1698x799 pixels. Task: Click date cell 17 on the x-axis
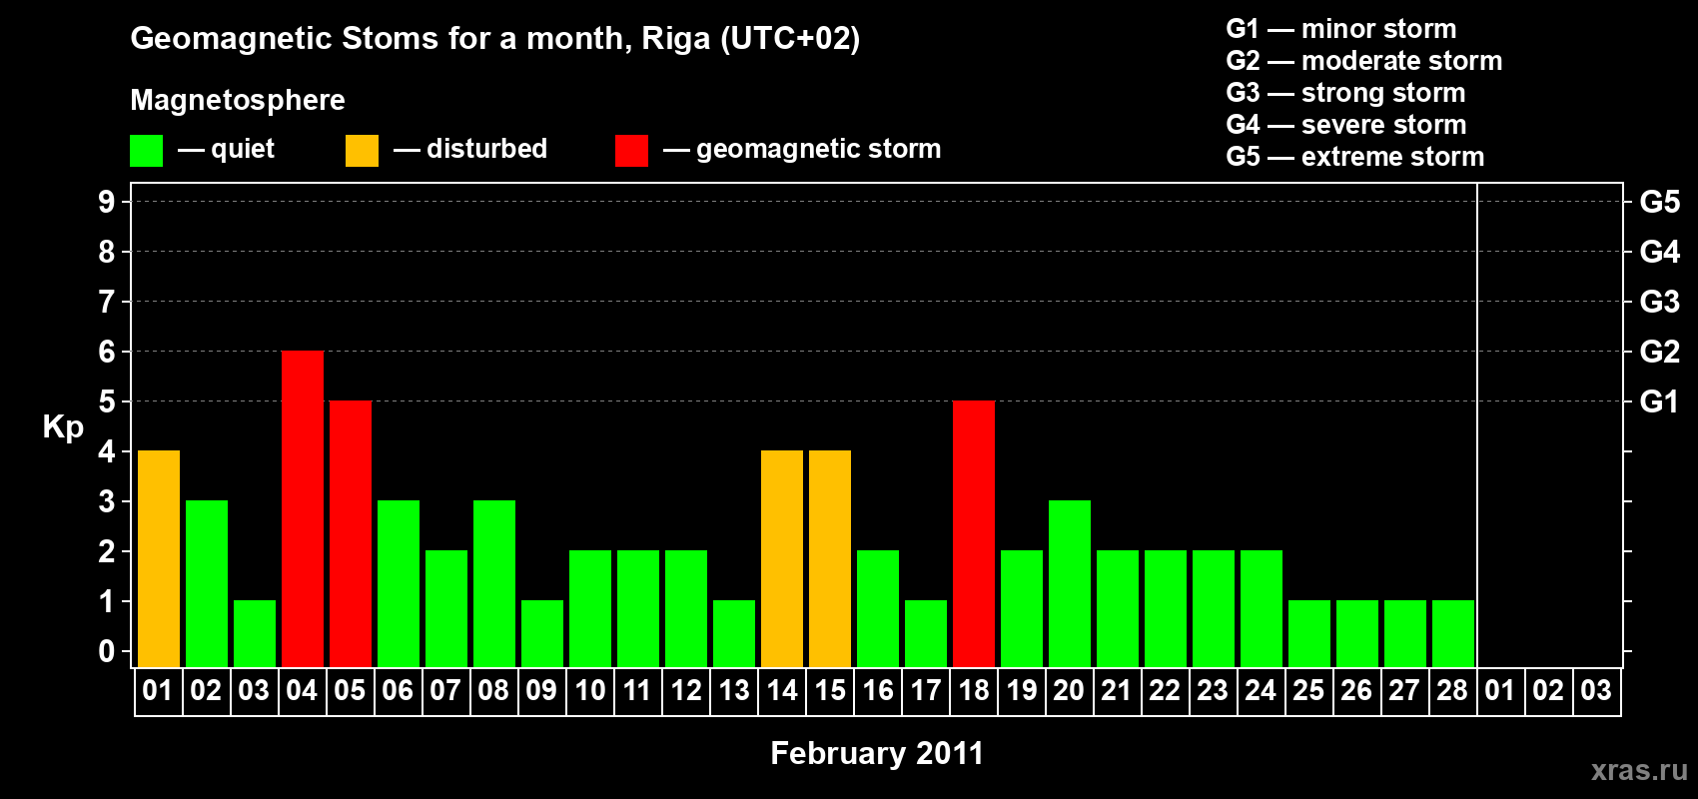[x=926, y=691]
